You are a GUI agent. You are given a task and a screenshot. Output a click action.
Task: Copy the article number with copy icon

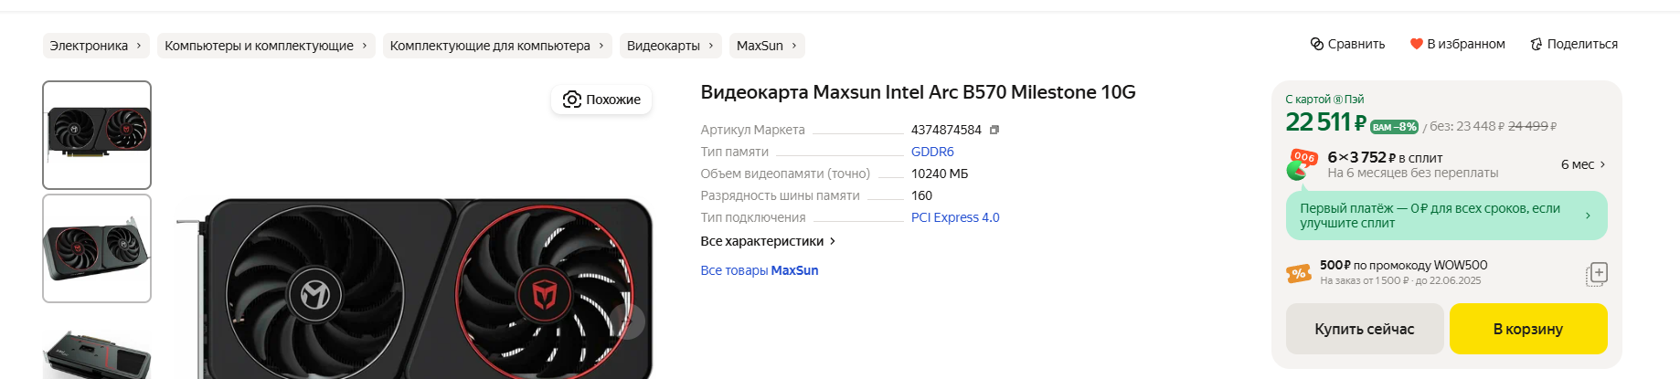pyautogui.click(x=994, y=130)
